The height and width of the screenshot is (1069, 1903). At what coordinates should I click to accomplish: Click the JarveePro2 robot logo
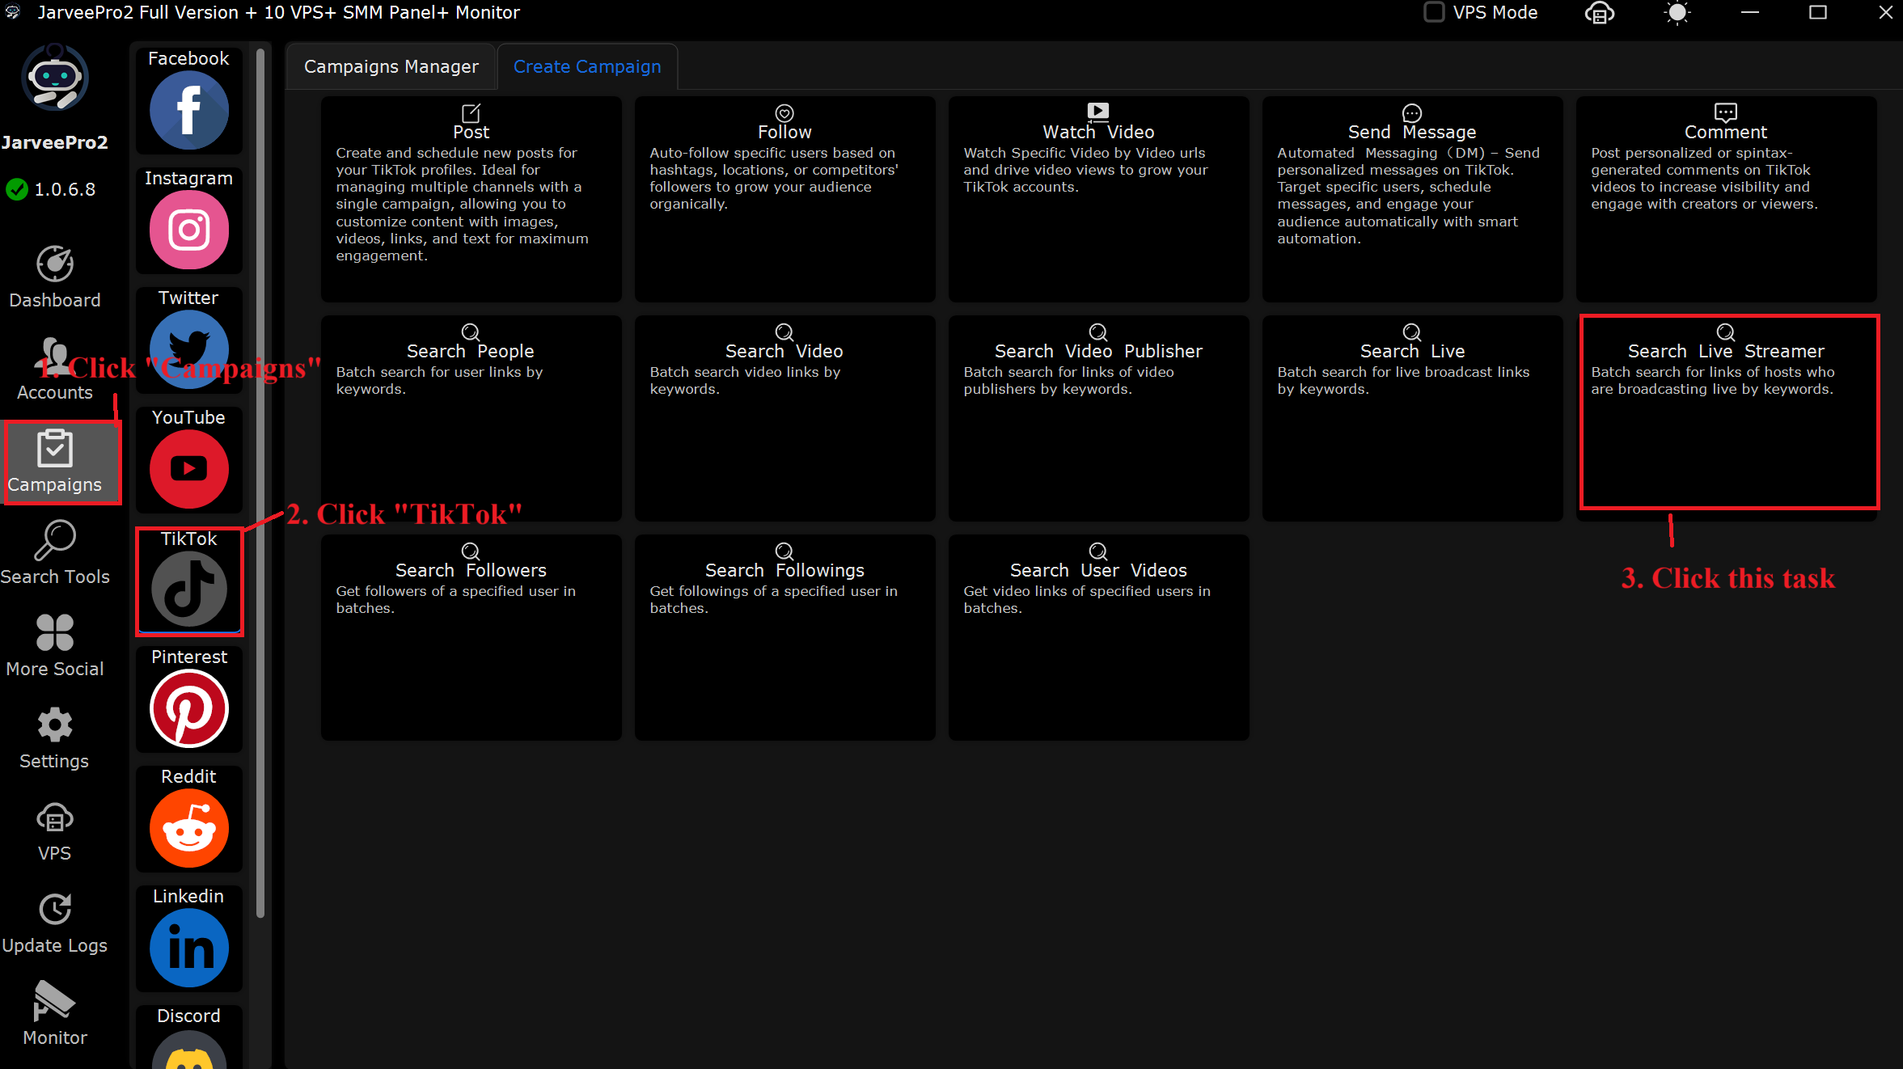(55, 77)
